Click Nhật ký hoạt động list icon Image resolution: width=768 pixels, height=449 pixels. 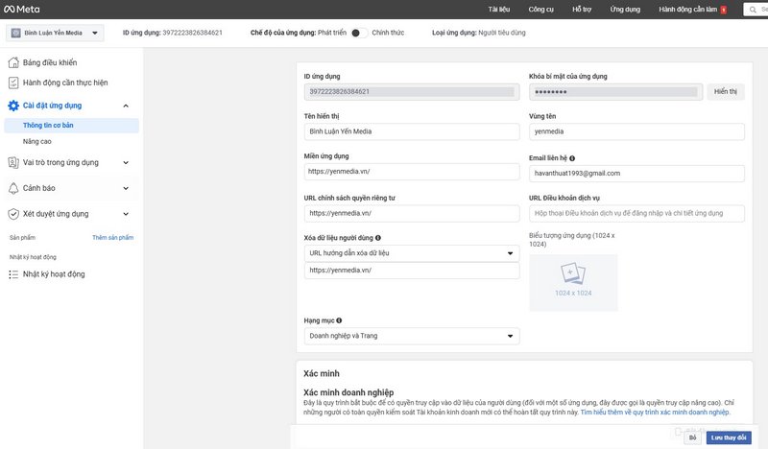click(13, 274)
